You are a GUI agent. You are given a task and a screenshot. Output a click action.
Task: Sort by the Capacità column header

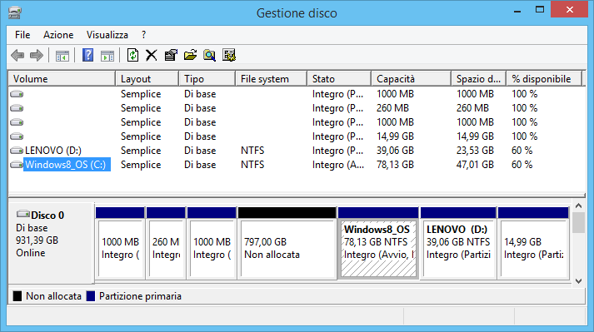point(412,79)
